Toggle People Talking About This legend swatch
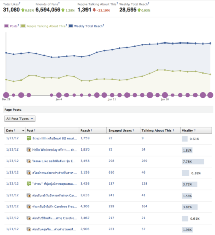The height and width of the screenshot is (235, 215). [x=23, y=26]
